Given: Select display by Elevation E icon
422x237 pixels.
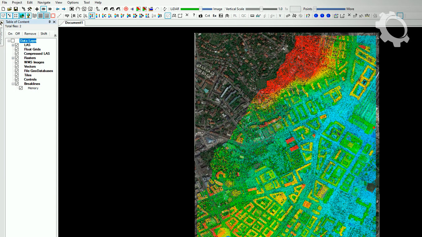Looking at the screenshot, I should [92, 16].
